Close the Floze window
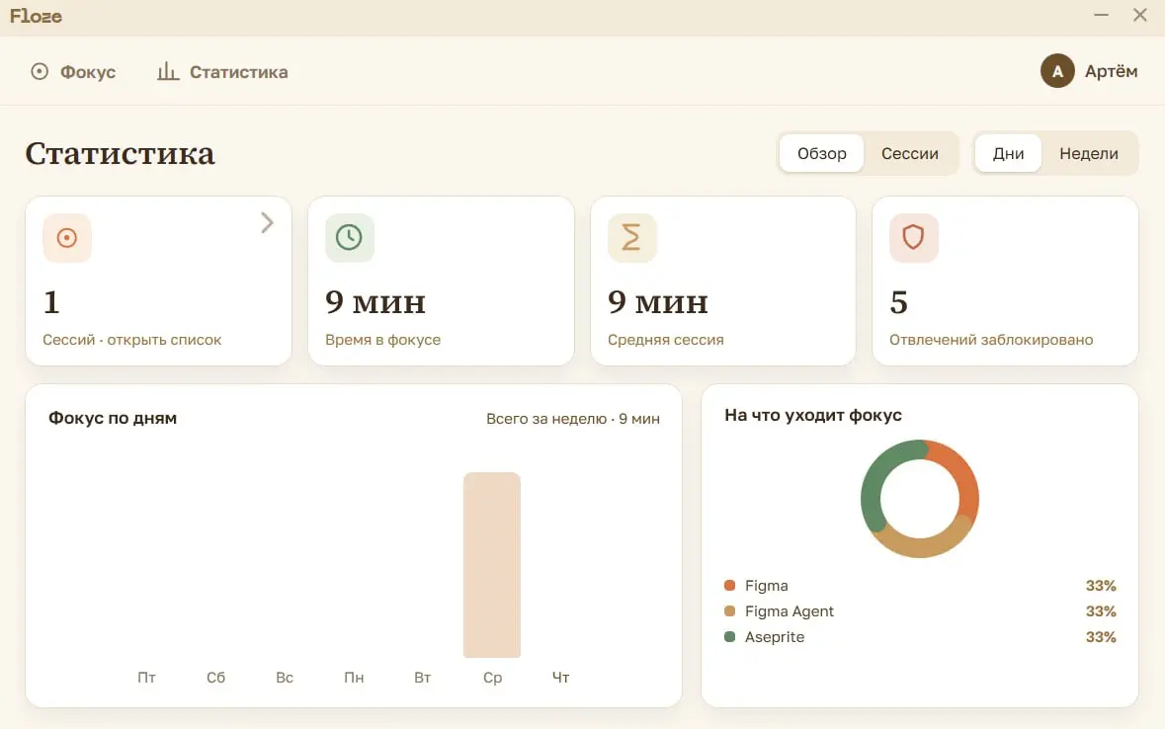Viewport: 1165px width, 729px height. click(1139, 15)
